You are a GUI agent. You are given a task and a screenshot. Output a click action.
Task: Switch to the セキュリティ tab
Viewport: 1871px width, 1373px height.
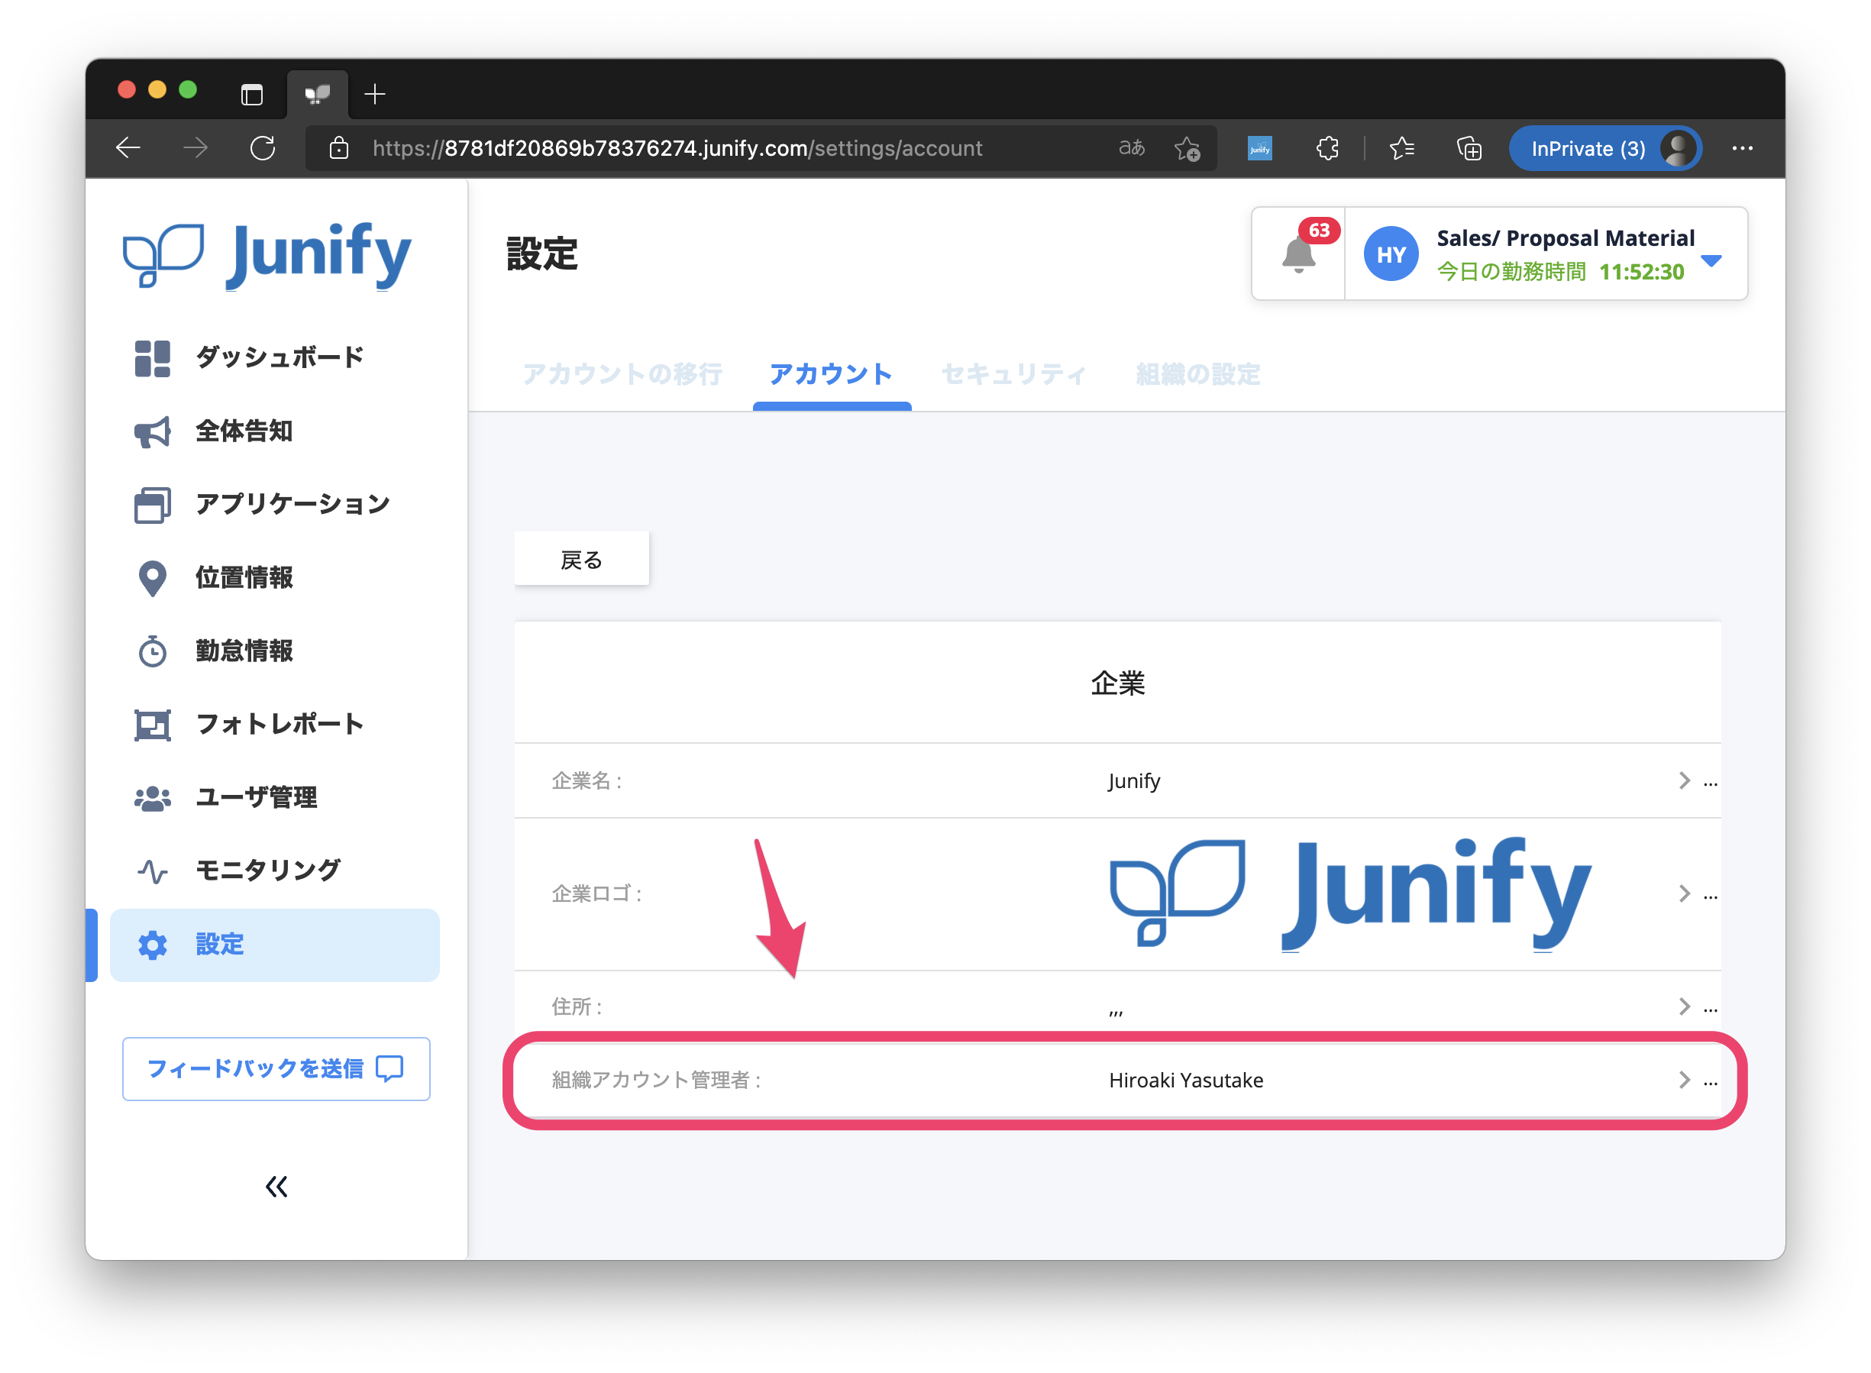pyautogui.click(x=1013, y=374)
